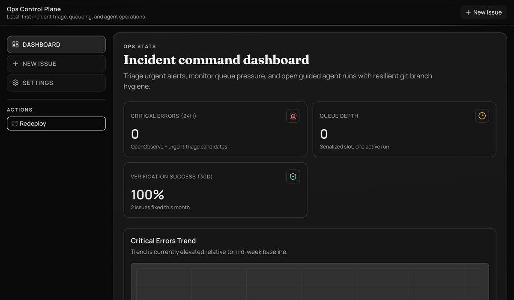Click the New issue button in the header
This screenshot has width=514, height=300.
coord(484,12)
